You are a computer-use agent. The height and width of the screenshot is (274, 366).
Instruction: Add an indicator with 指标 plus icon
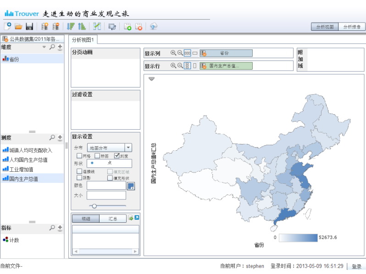60,228
